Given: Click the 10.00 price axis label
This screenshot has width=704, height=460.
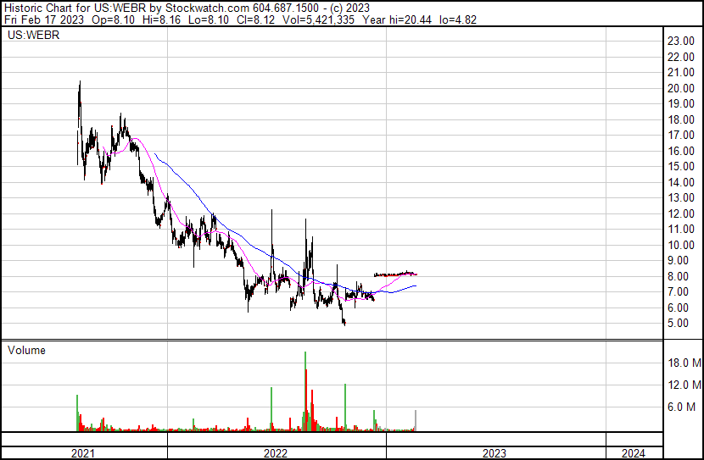Looking at the screenshot, I should (x=681, y=246).
